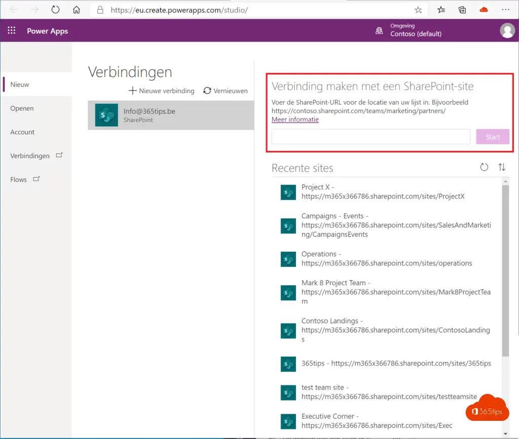Open the browser collections icon
Viewport: 519px width, 439px height.
coord(462,10)
